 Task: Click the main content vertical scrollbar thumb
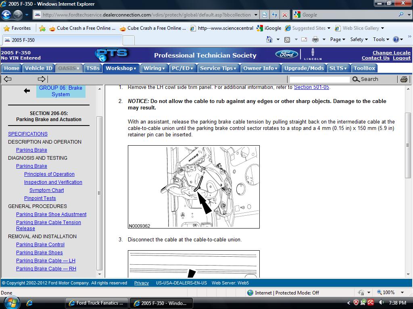point(408,146)
